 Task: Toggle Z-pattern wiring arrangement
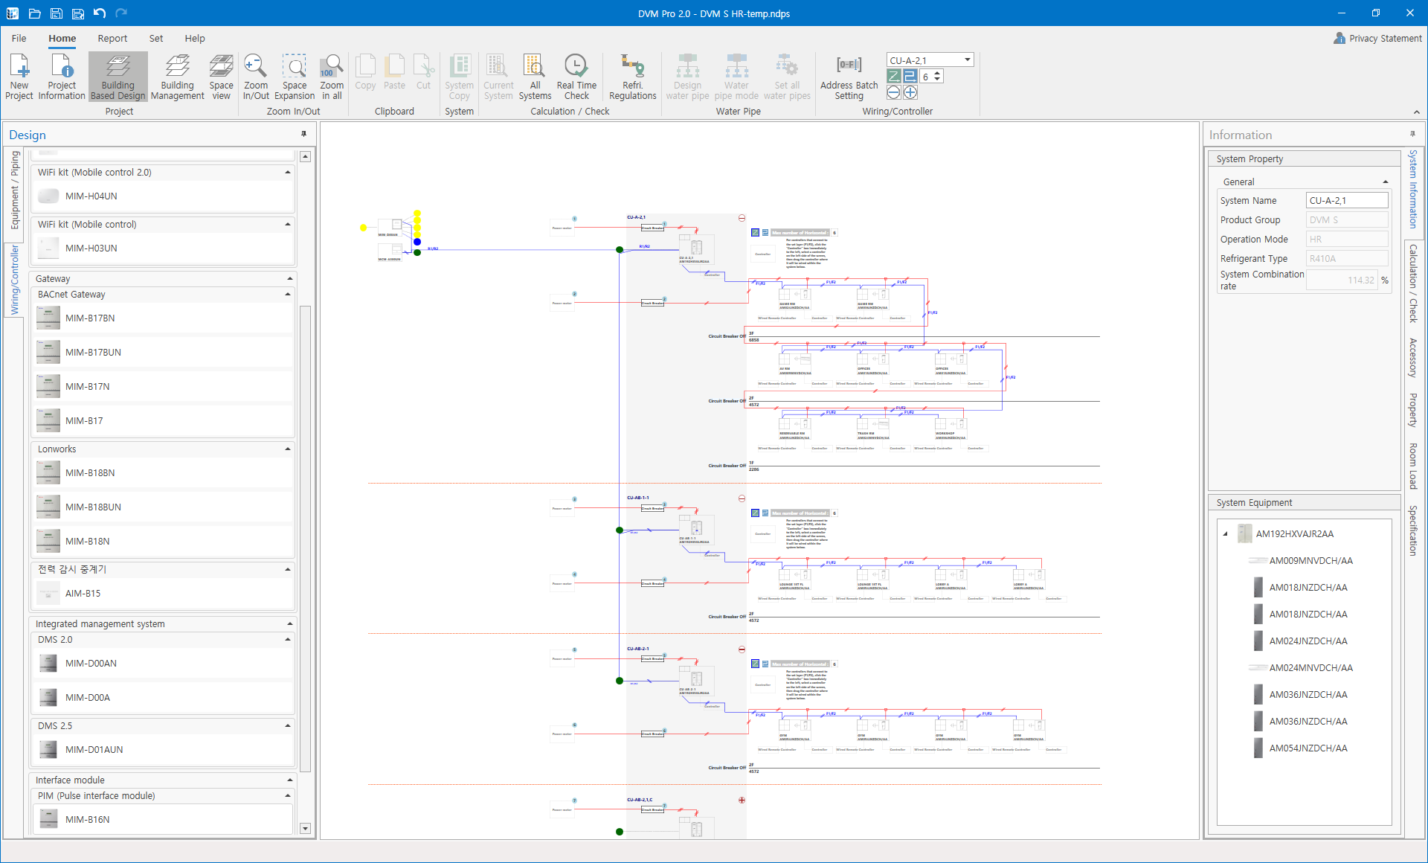[894, 76]
